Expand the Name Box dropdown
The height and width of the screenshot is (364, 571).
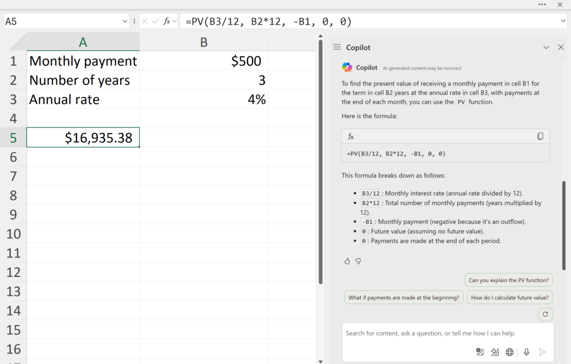(x=125, y=21)
